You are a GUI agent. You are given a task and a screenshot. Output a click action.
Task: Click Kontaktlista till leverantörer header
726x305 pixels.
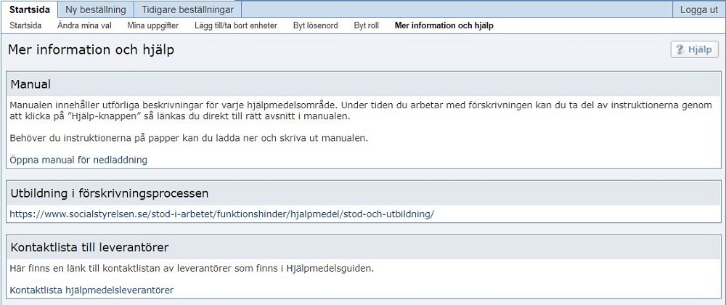click(x=364, y=248)
